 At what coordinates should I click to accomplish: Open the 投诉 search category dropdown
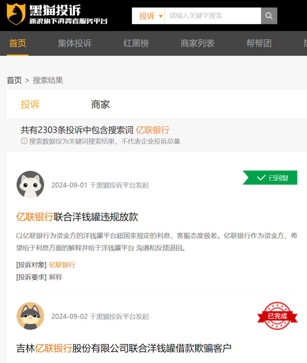pos(149,16)
